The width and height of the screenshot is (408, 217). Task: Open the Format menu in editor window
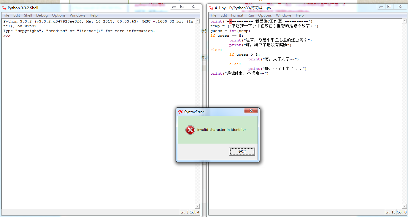237,15
